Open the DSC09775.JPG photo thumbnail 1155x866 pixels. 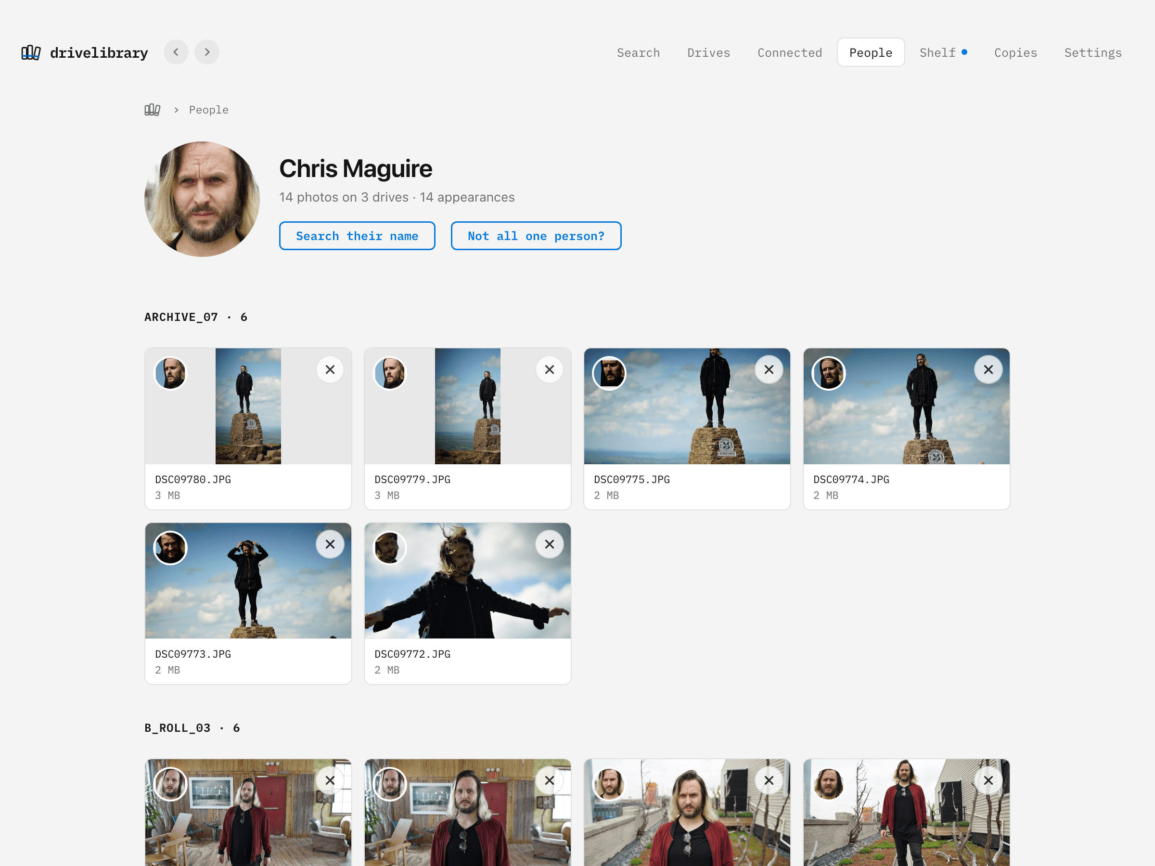coord(687,406)
